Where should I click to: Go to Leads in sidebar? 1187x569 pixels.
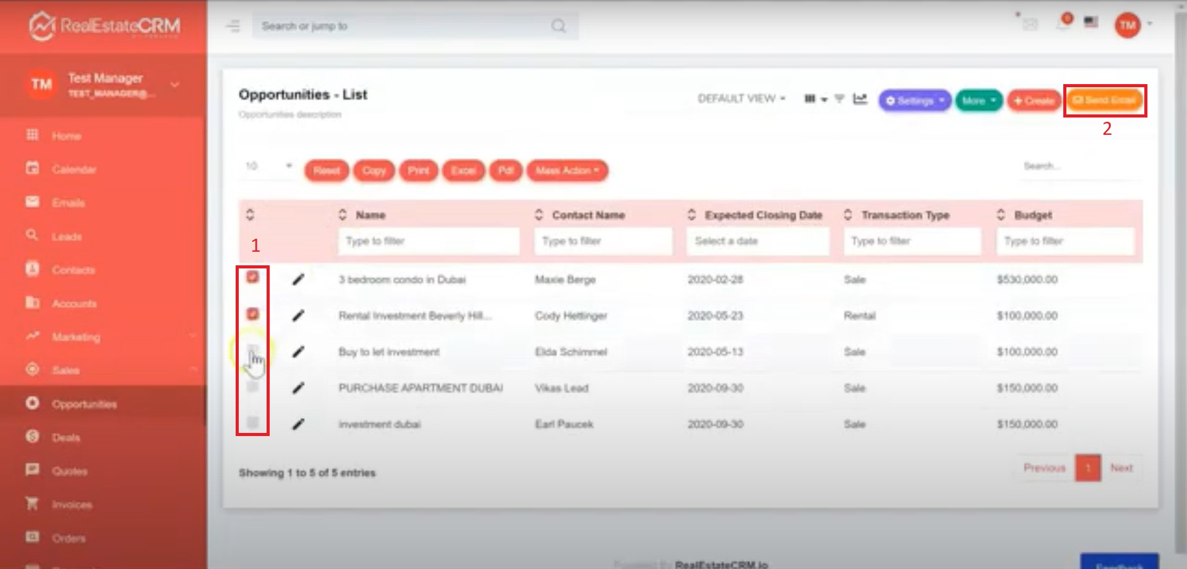pos(67,237)
